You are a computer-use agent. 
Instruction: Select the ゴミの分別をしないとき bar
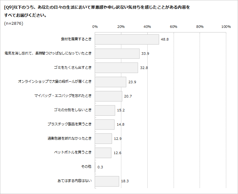(105, 110)
